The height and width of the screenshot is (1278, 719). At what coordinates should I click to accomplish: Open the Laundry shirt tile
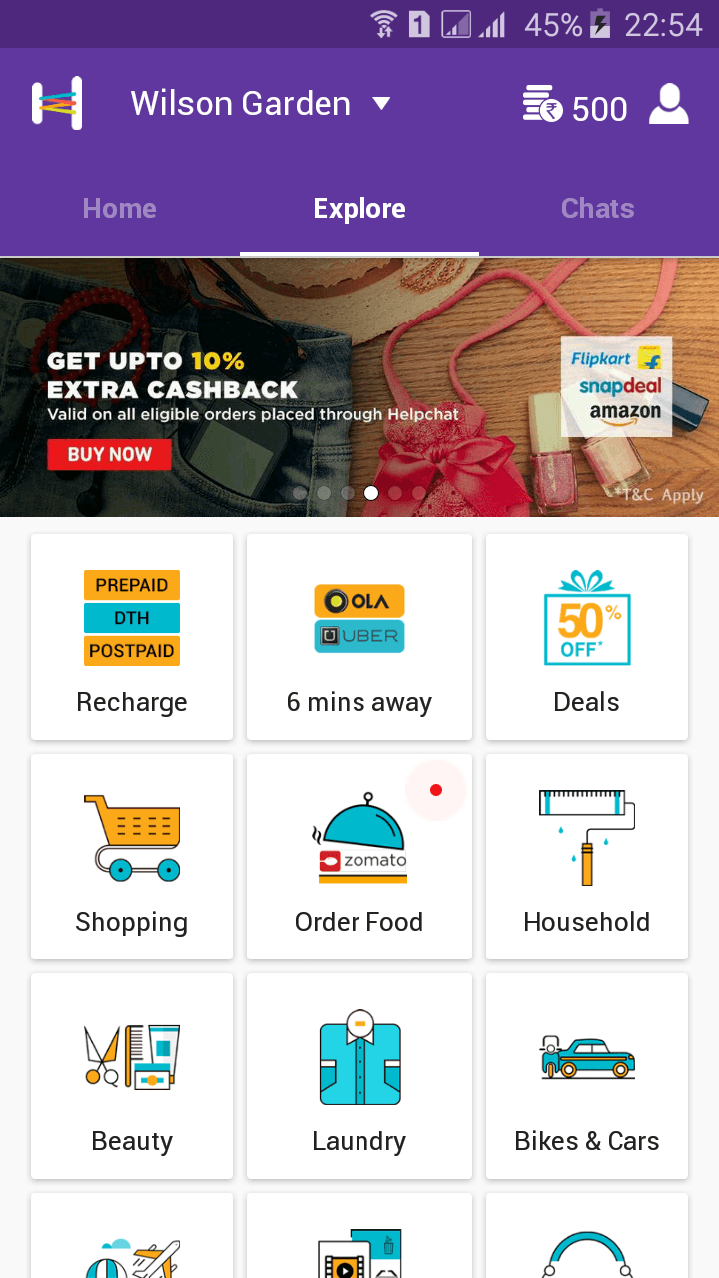click(x=359, y=1076)
